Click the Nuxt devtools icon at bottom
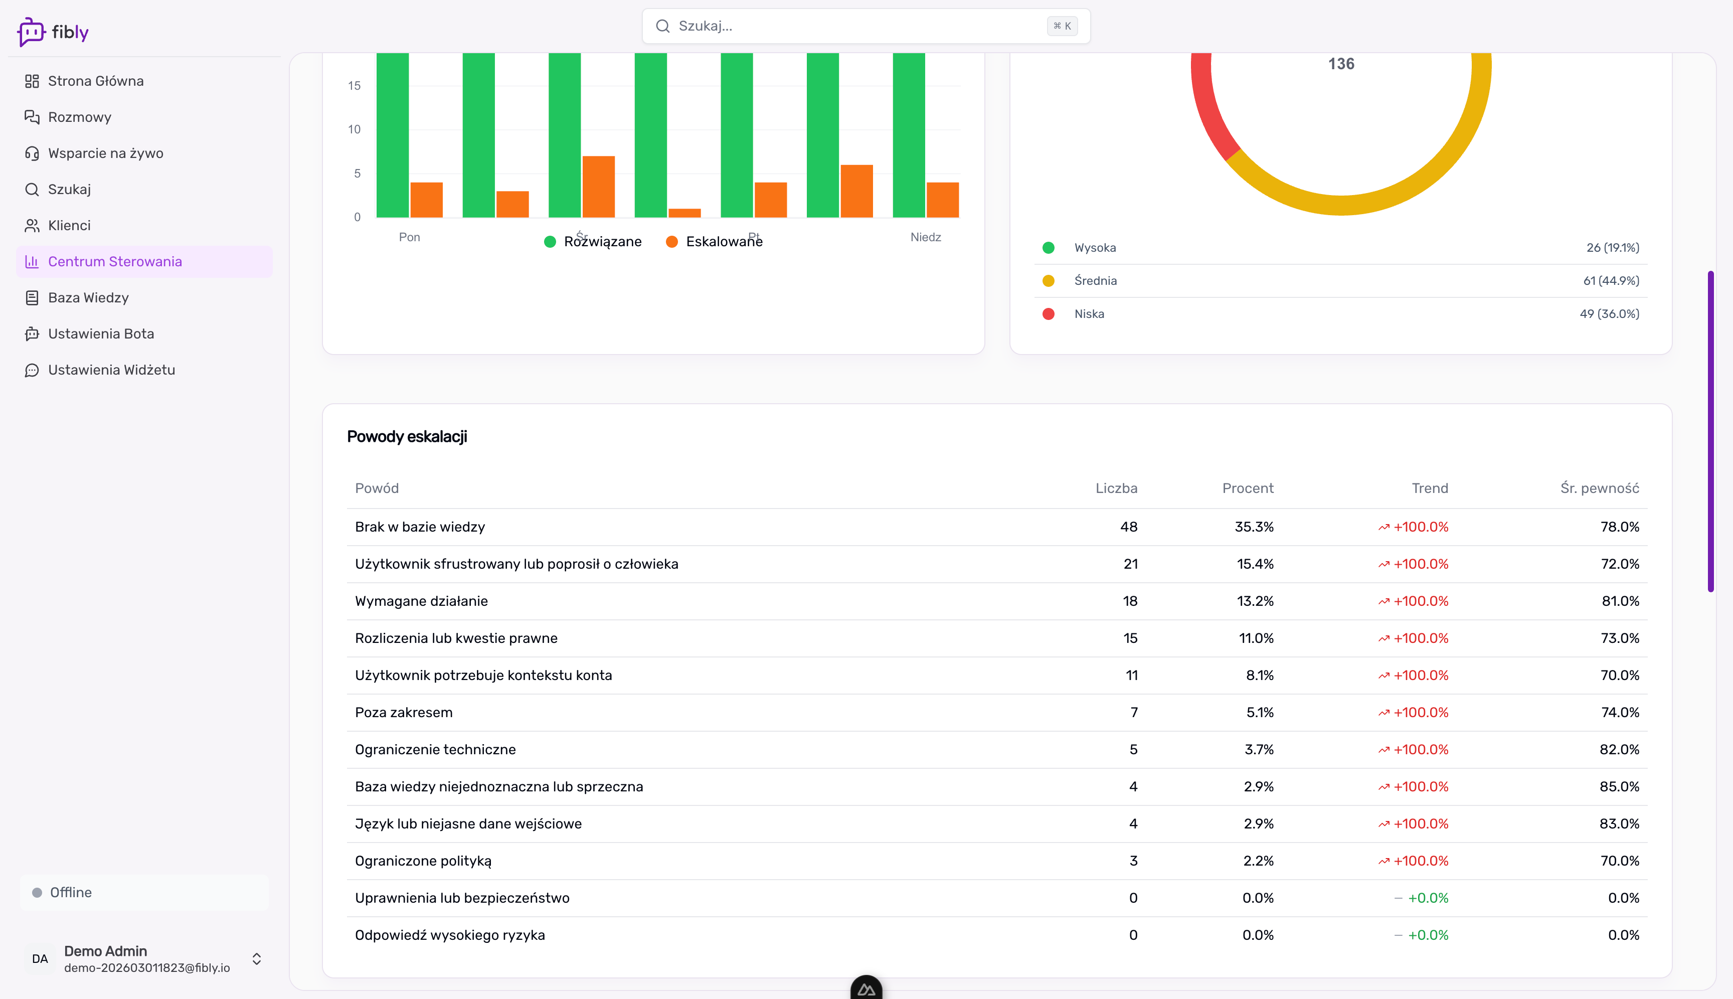 pos(866,988)
